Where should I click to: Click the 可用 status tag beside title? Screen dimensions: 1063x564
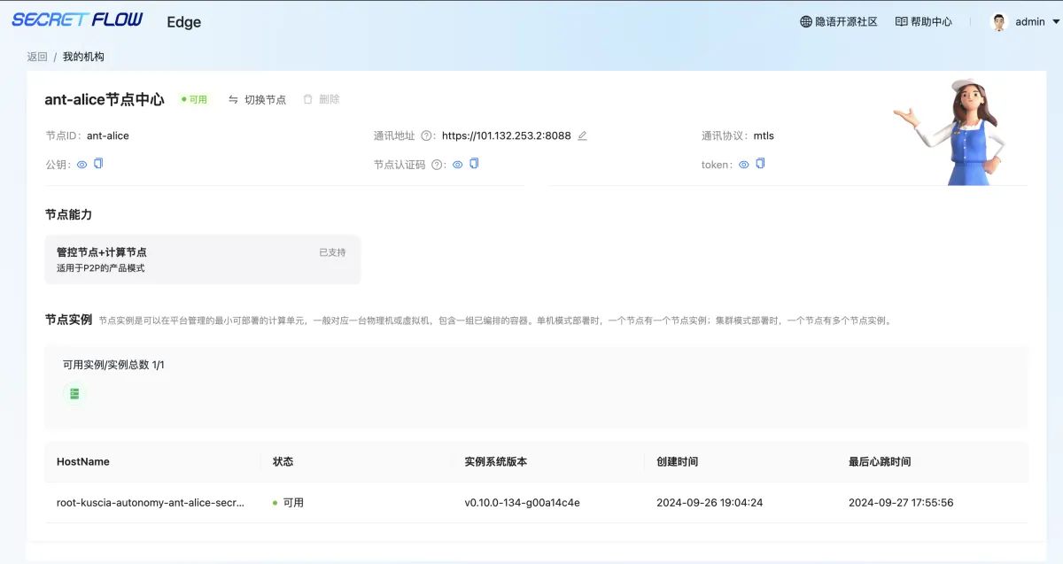(x=194, y=99)
